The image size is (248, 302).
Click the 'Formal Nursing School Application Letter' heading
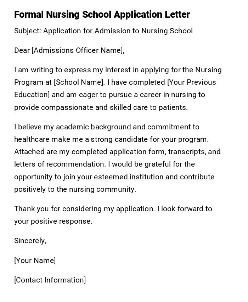pos(102,15)
